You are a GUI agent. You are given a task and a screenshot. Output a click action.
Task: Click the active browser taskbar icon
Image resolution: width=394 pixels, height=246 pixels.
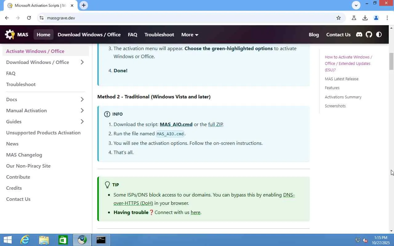[x=82, y=240]
